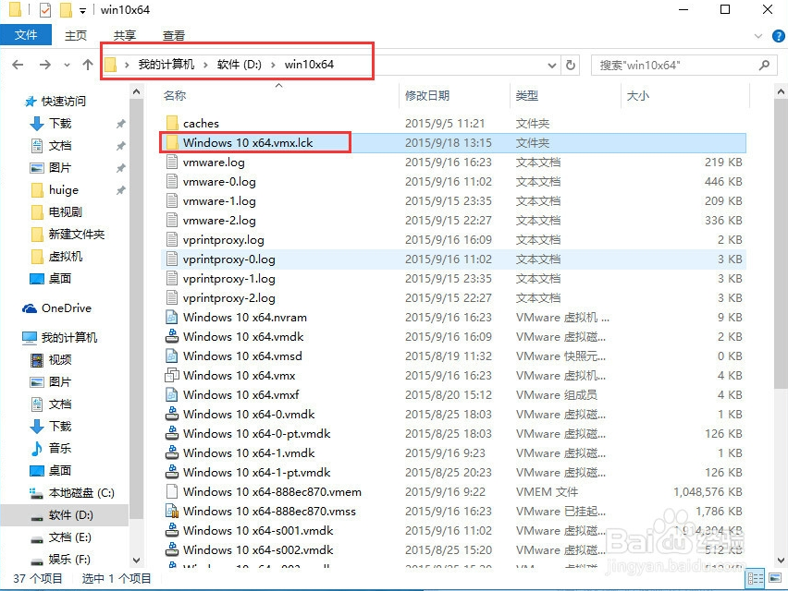788x591 pixels.
Task: Open the 文件 ribbon tab
Action: tap(26, 34)
